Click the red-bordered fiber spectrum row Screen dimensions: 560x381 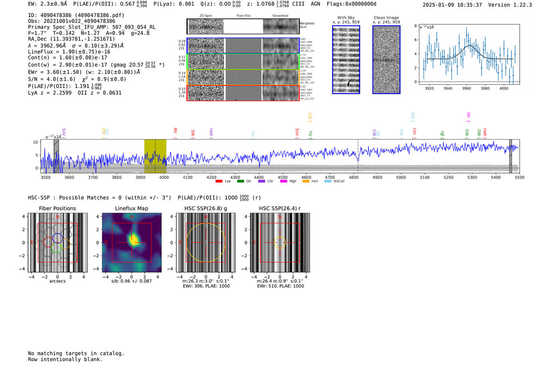click(243, 93)
